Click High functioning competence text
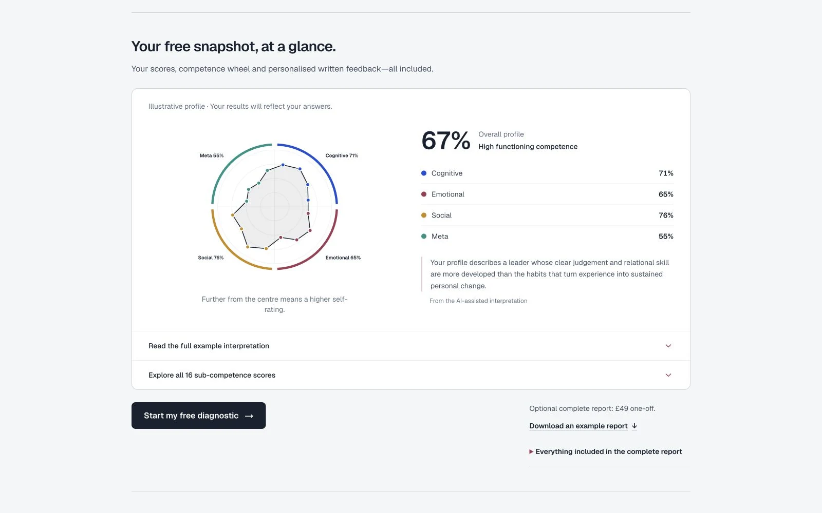 point(528,147)
